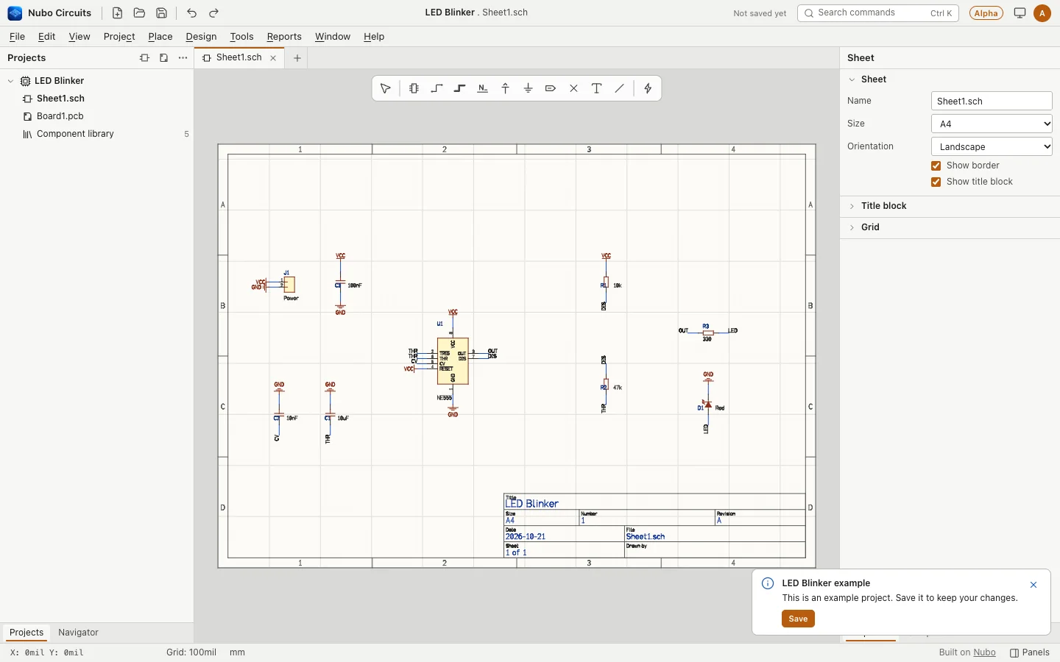Run the lightning bolt electrical check
The height and width of the screenshot is (662, 1060).
(x=648, y=88)
